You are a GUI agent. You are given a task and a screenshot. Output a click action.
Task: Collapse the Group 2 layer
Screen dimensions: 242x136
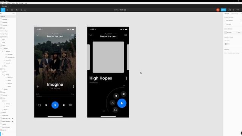[1, 48]
